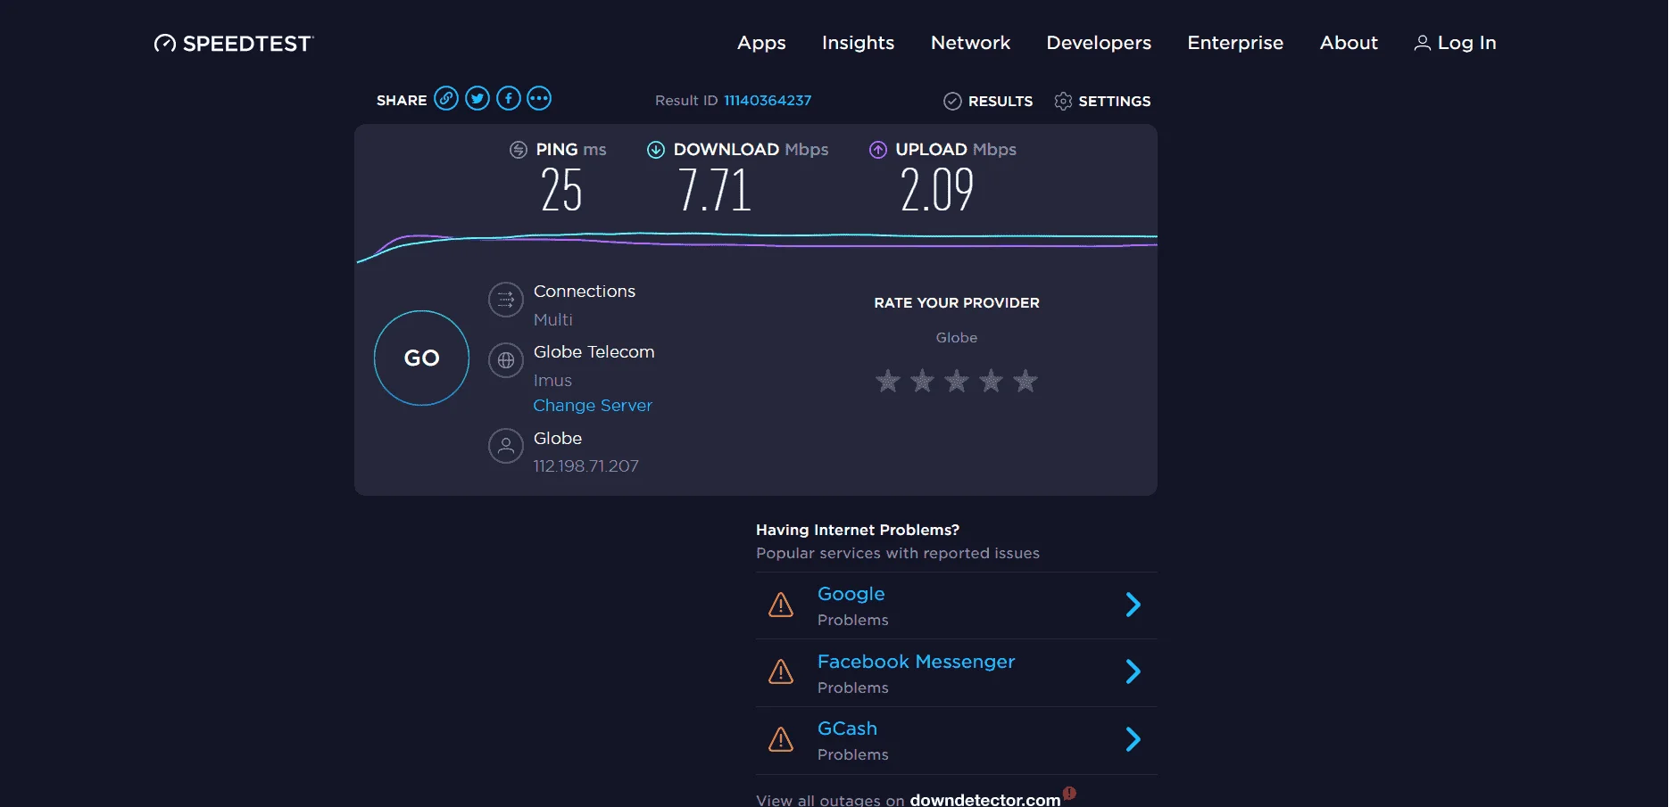
Task: Click the Speedtest logo
Action: [234, 43]
